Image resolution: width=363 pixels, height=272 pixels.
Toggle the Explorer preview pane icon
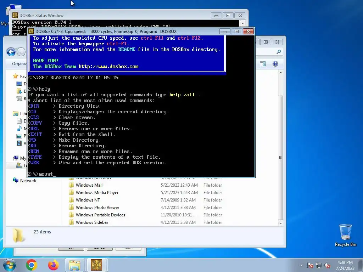click(x=263, y=64)
